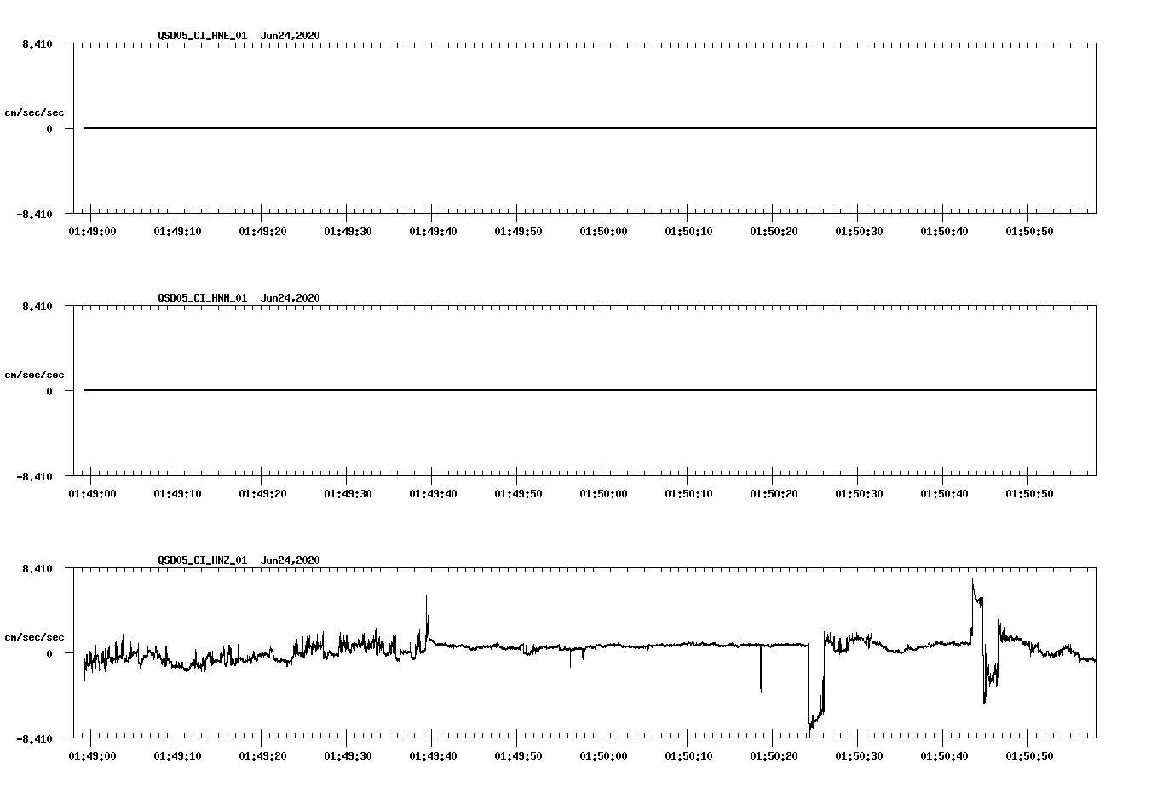Click 01:50:30 time label under HNN plot
Screen dimensions: 1157x787
click(859, 494)
